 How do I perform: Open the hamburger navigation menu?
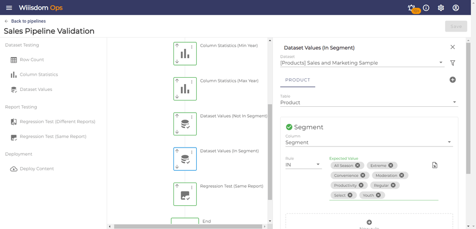coord(9,7)
